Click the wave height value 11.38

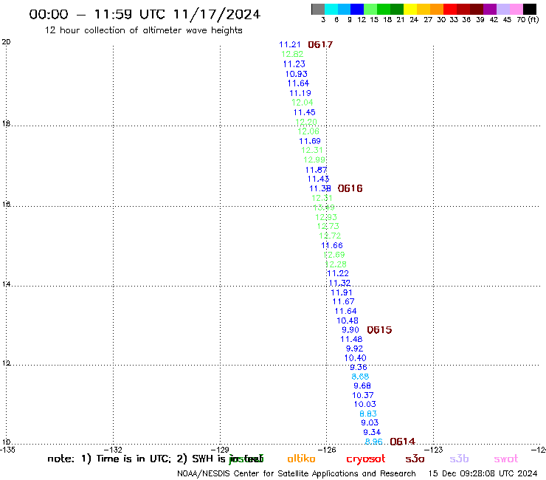[x=320, y=188]
